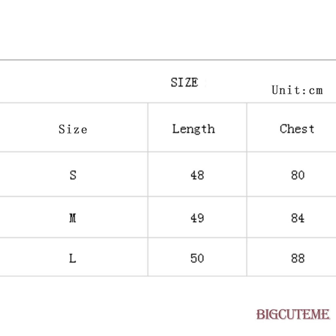The width and height of the screenshot is (336, 336).
Task: Click the SIZE title above the table
Action: (184, 82)
